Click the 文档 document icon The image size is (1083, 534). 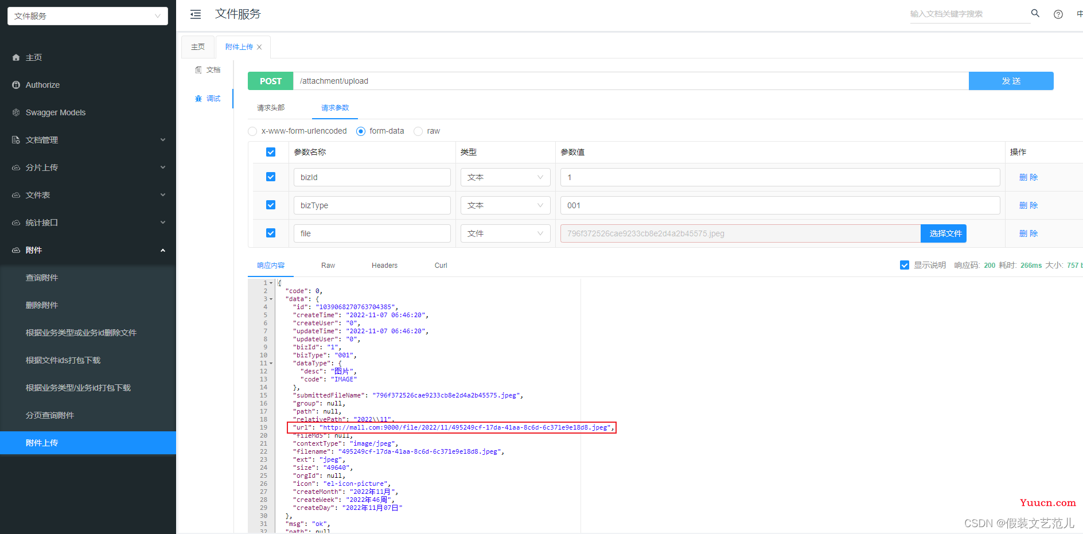pyautogui.click(x=198, y=70)
